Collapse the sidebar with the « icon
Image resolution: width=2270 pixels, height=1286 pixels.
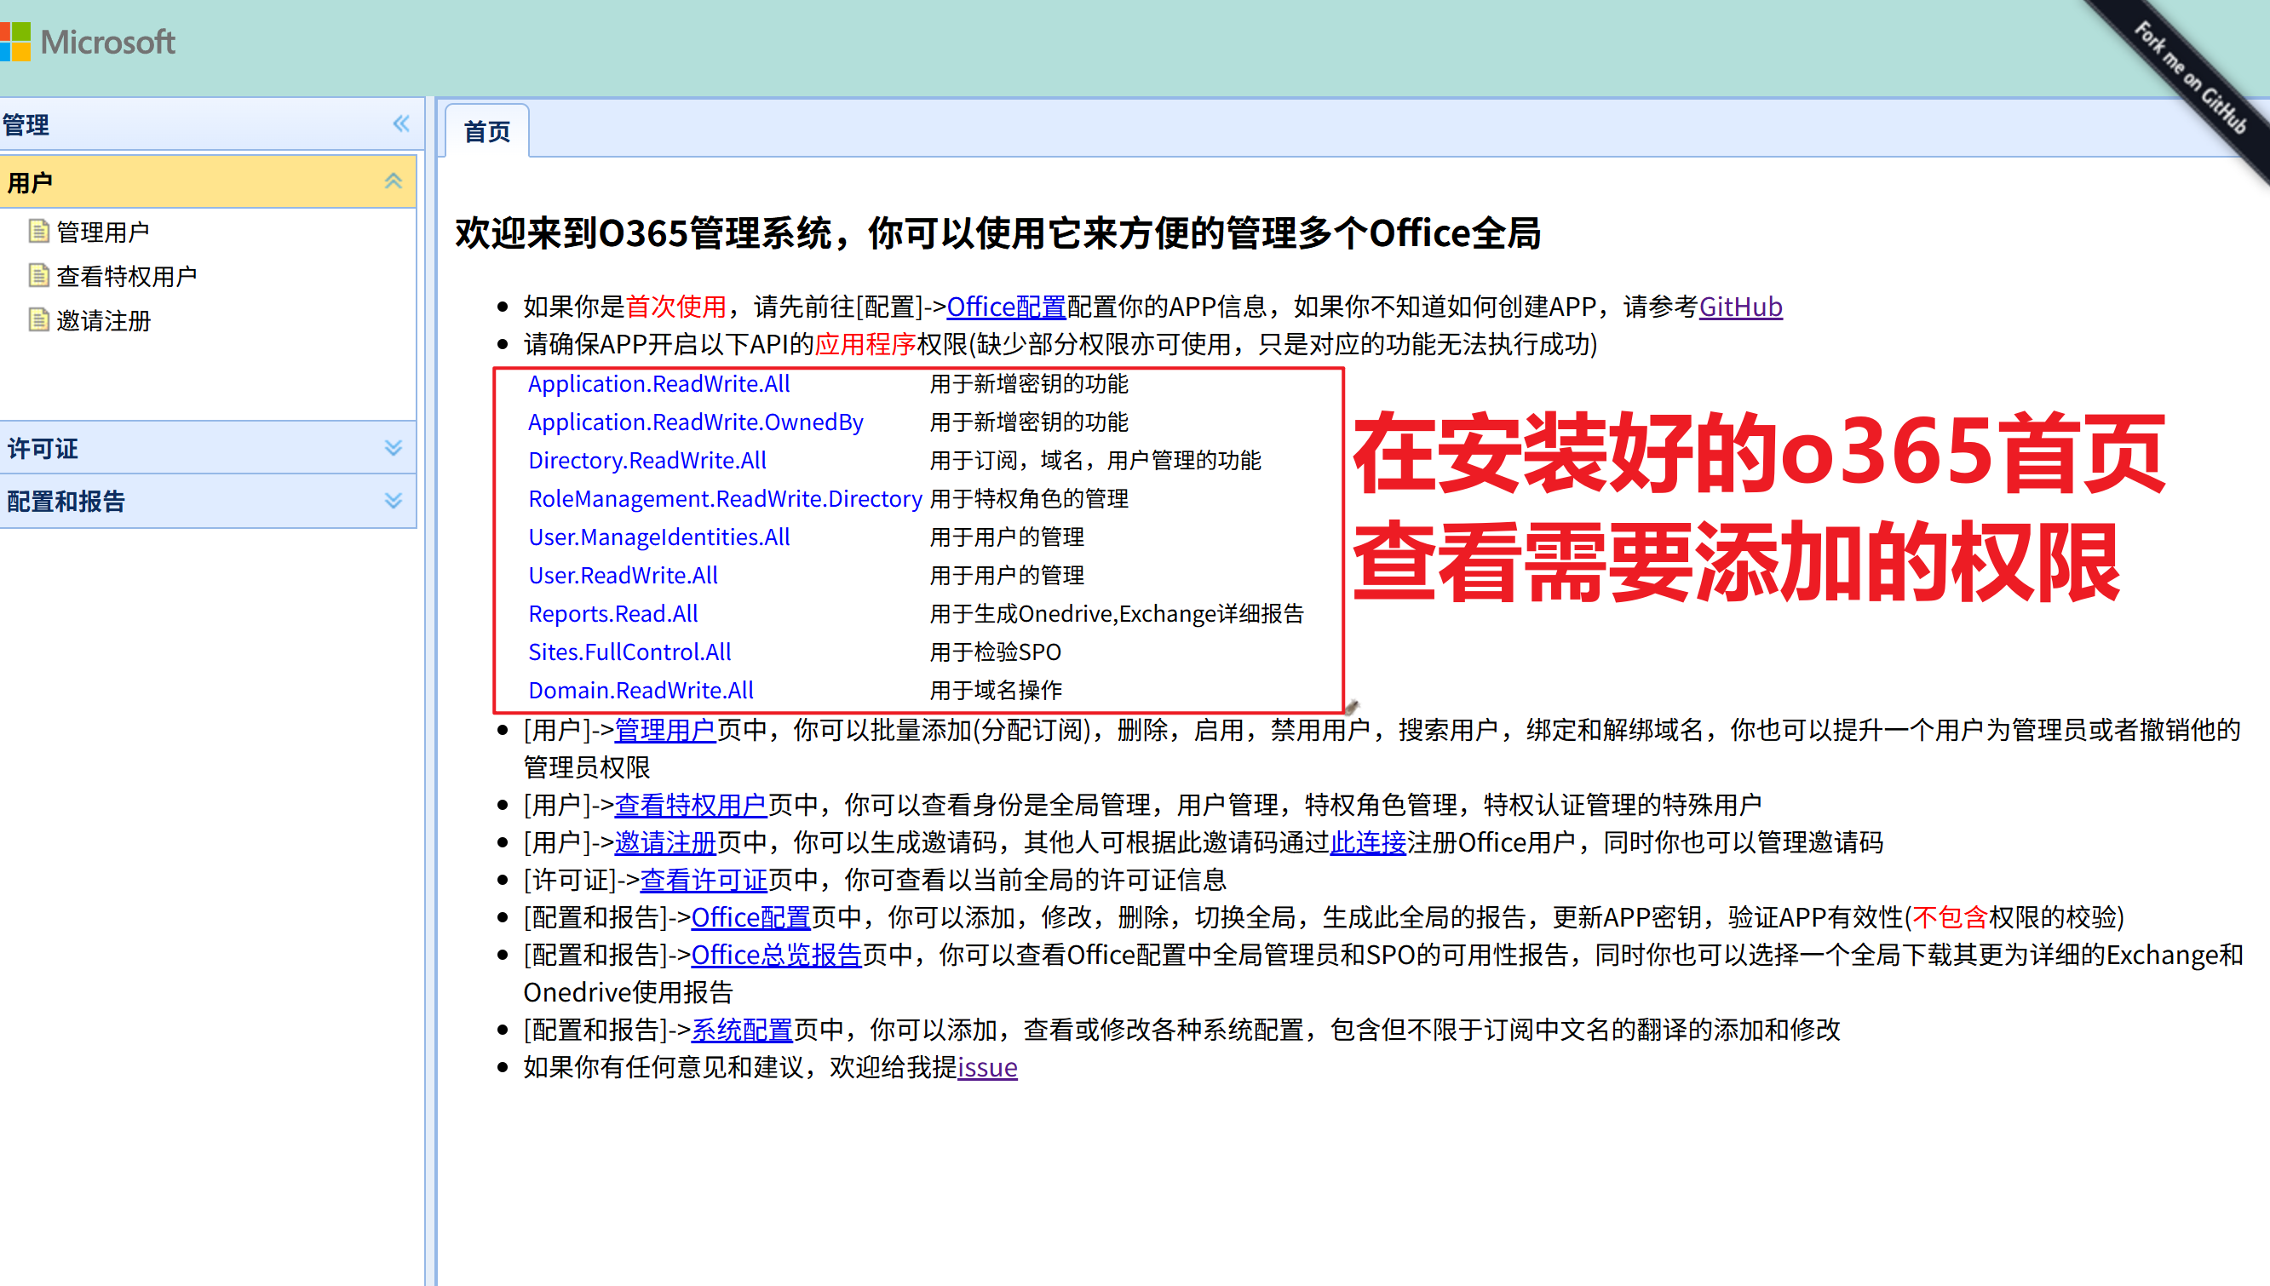tap(400, 123)
